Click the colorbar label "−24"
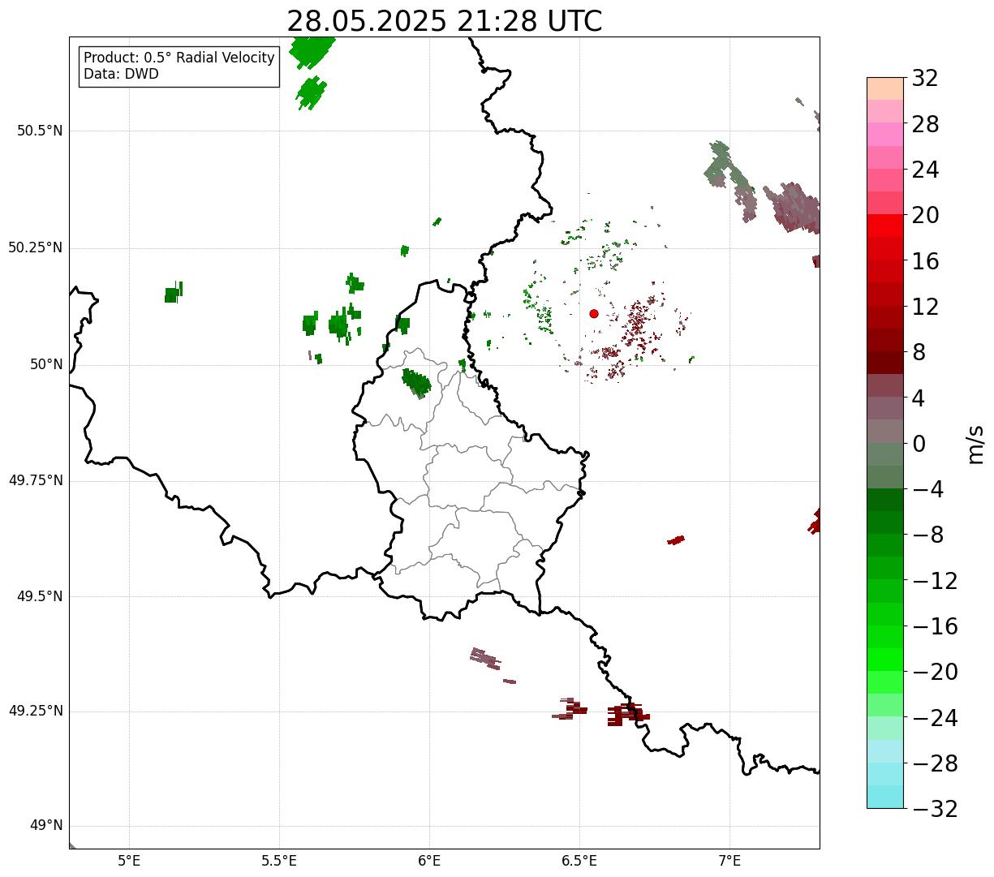This screenshot has width=994, height=877. [x=935, y=718]
